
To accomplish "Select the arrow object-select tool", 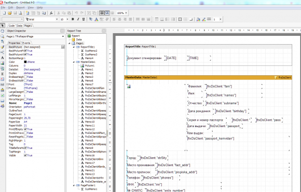I will (x=3, y=25).
